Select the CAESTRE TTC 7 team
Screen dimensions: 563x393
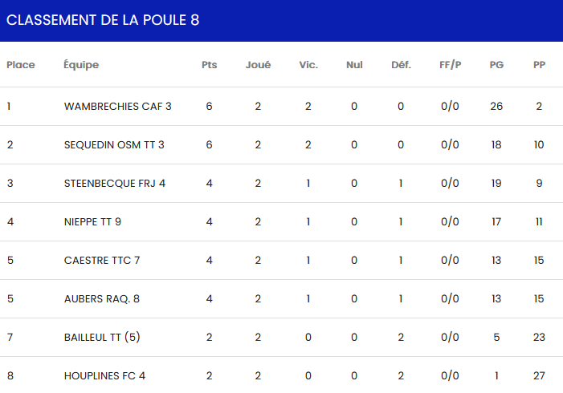tap(102, 260)
